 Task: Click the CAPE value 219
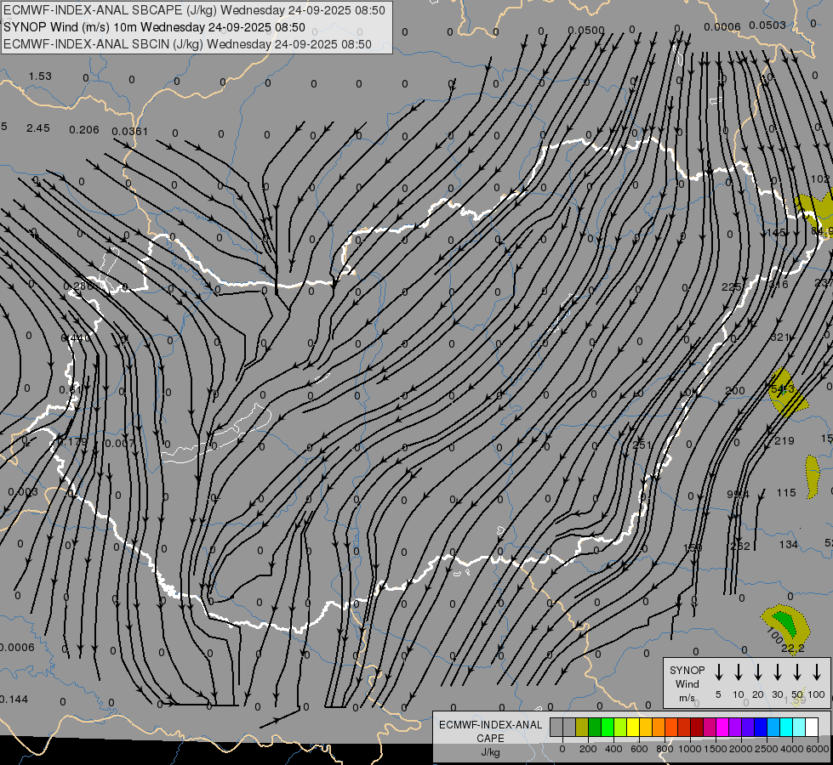point(785,440)
